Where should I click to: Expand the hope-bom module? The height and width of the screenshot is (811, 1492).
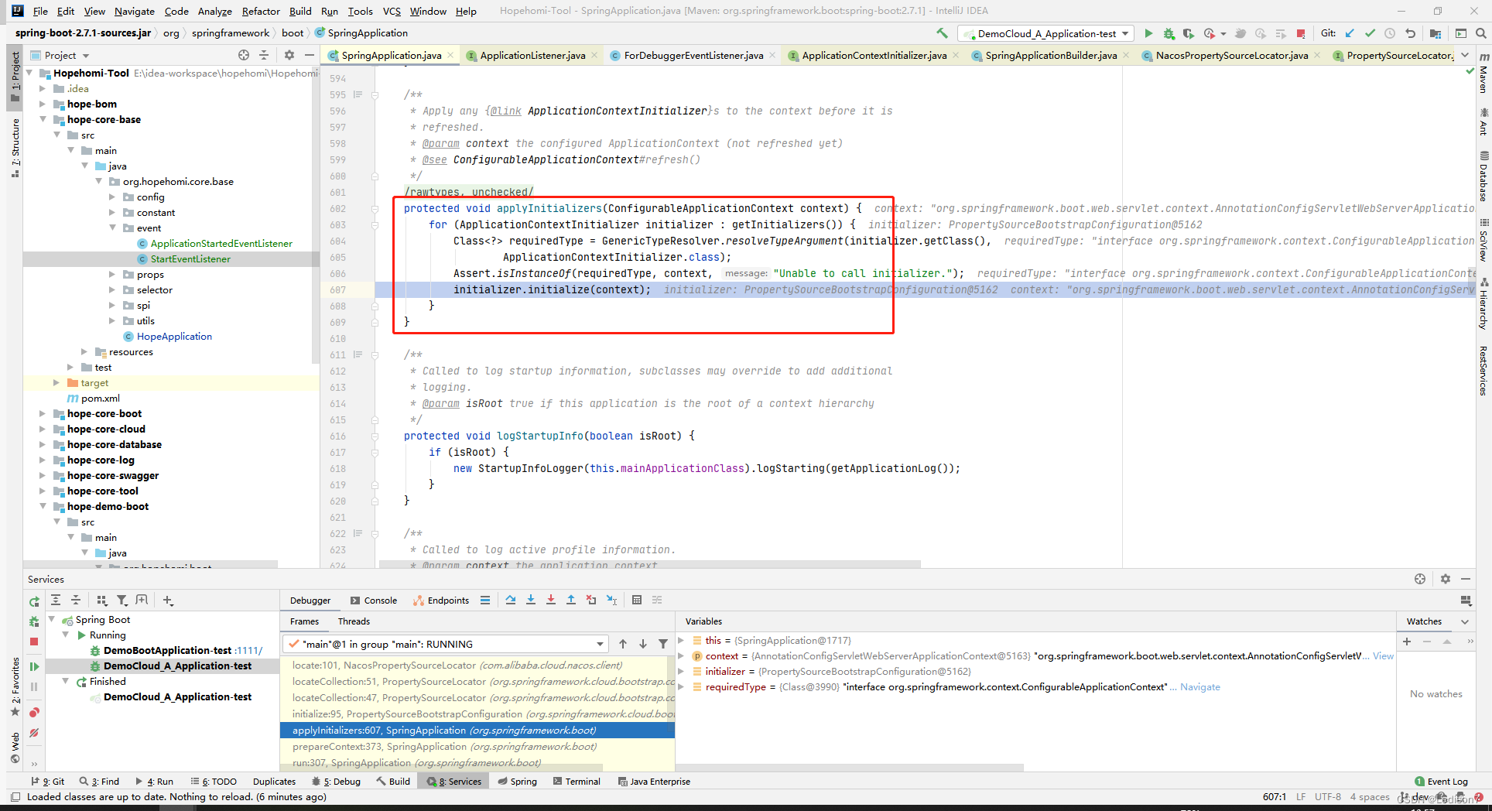(x=43, y=104)
